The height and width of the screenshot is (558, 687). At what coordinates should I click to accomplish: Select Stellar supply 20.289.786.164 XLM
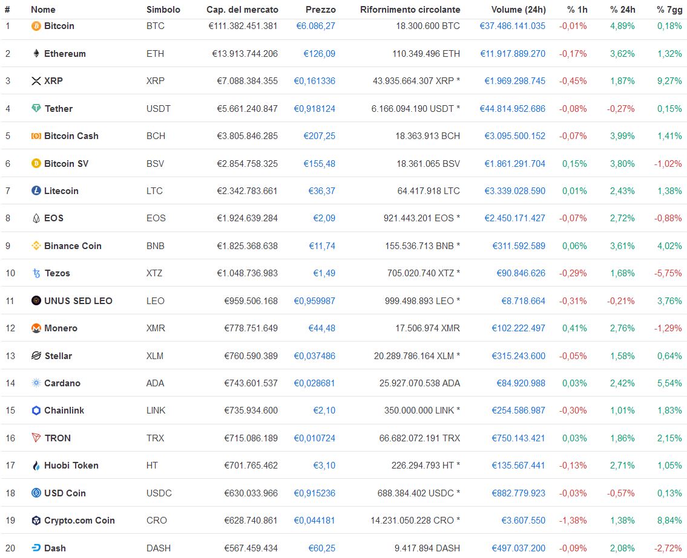417,356
